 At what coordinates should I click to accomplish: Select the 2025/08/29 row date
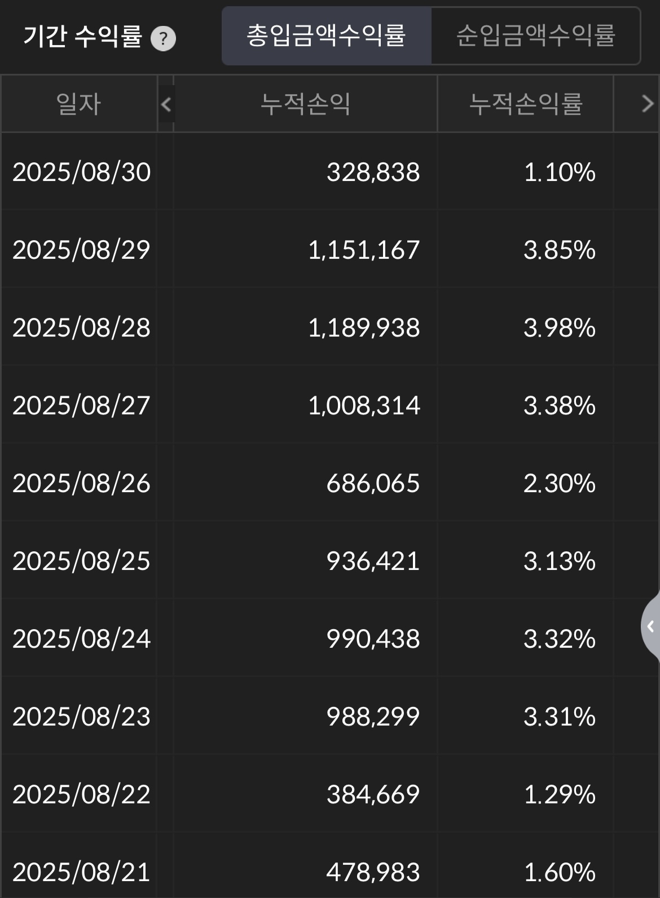click(81, 250)
